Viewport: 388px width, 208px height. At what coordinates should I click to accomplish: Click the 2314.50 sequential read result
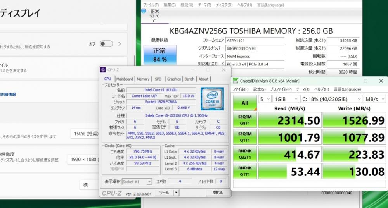290,120
